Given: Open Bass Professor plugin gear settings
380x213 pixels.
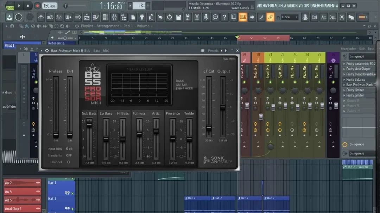Looking at the screenshot, I should [47, 51].
